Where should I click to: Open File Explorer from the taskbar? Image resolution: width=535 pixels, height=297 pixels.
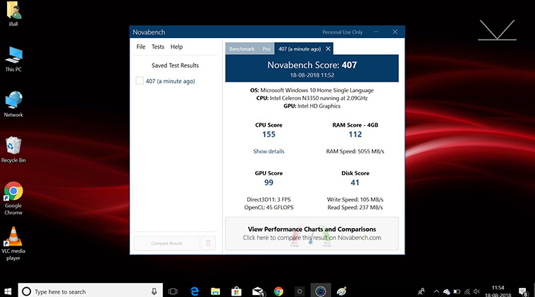[216, 291]
